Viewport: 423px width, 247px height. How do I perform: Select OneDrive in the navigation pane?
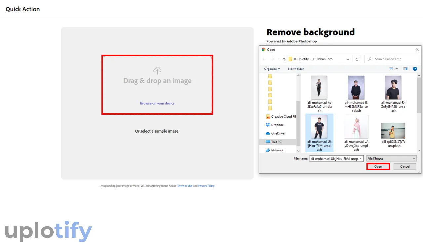pos(277,133)
